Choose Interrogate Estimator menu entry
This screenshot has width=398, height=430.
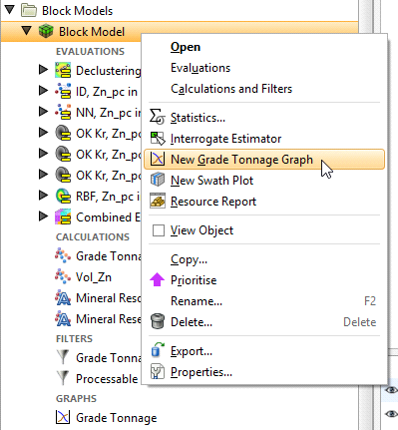[264, 139]
